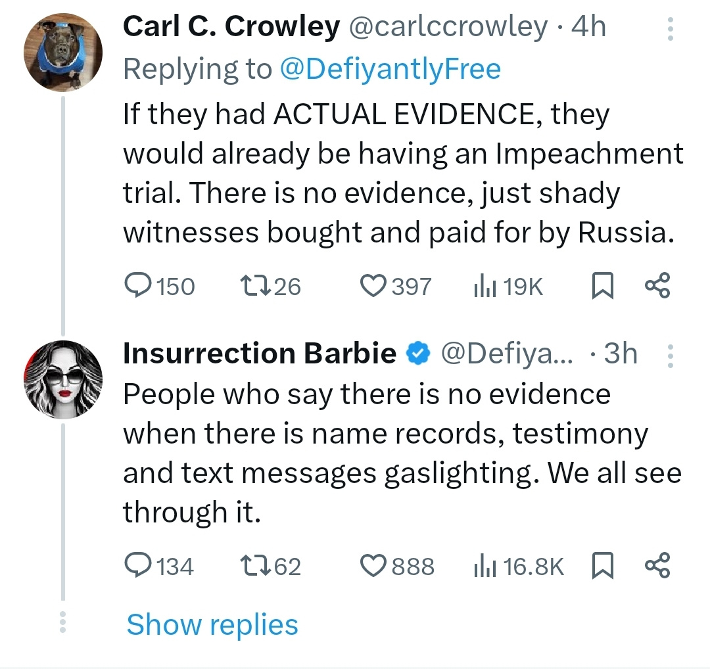Bookmark Carl C. Crowley's tweet
The image size is (710, 669).
click(x=603, y=287)
